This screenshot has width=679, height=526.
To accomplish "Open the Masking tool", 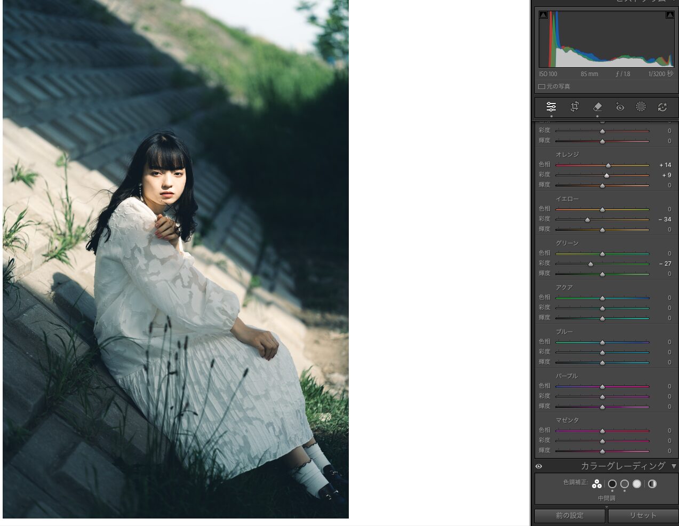I will pyautogui.click(x=641, y=107).
